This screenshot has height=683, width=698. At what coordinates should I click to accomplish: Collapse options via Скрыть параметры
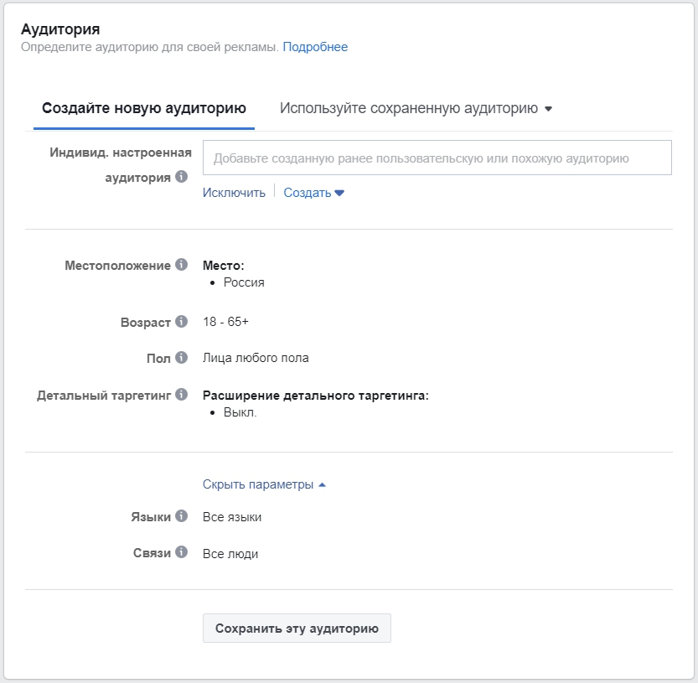[x=264, y=484]
